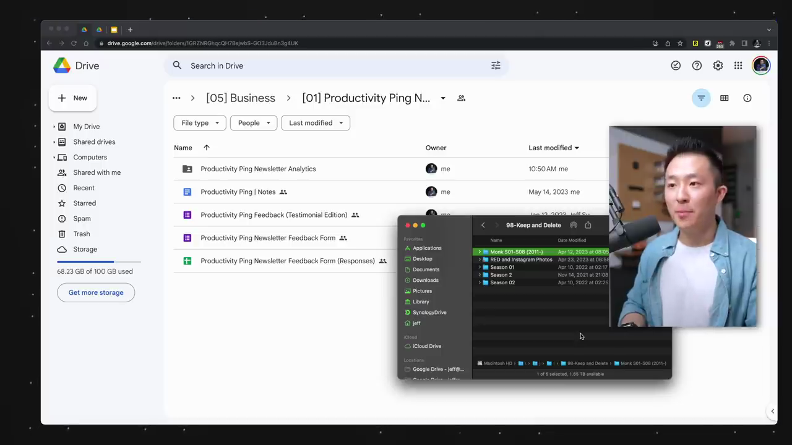Open the current folder name dropdown arrow
The width and height of the screenshot is (792, 445).
point(443,98)
